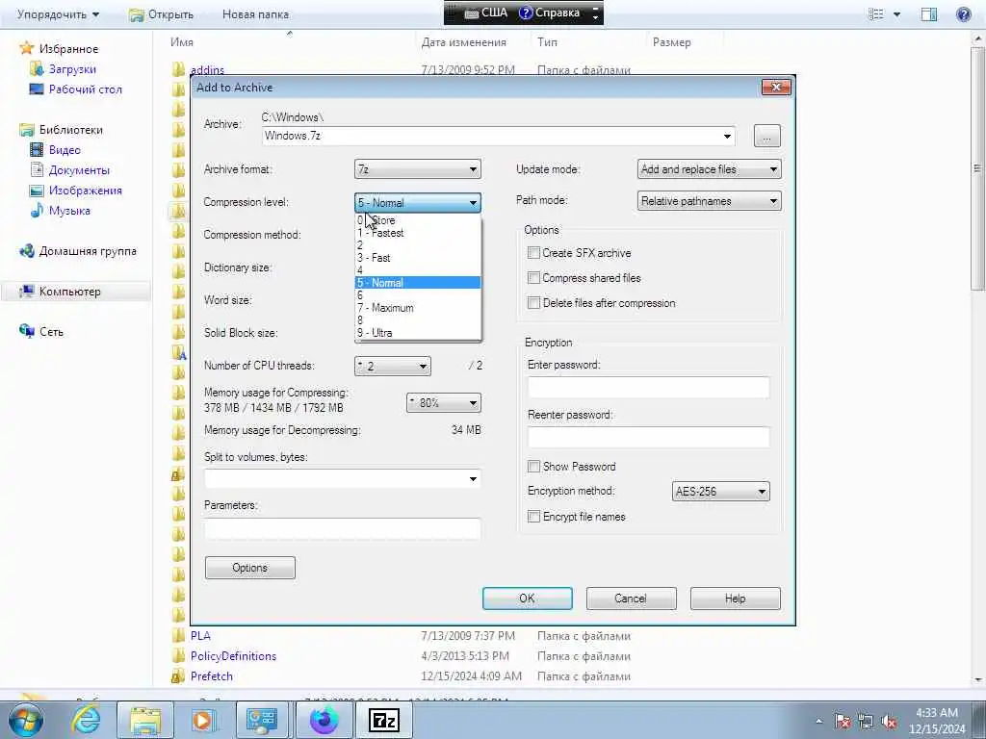The image size is (986, 739).
Task: Open Update mode dropdown
Action: (710, 169)
